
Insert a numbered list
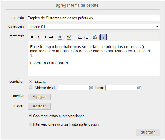click(86, 37)
